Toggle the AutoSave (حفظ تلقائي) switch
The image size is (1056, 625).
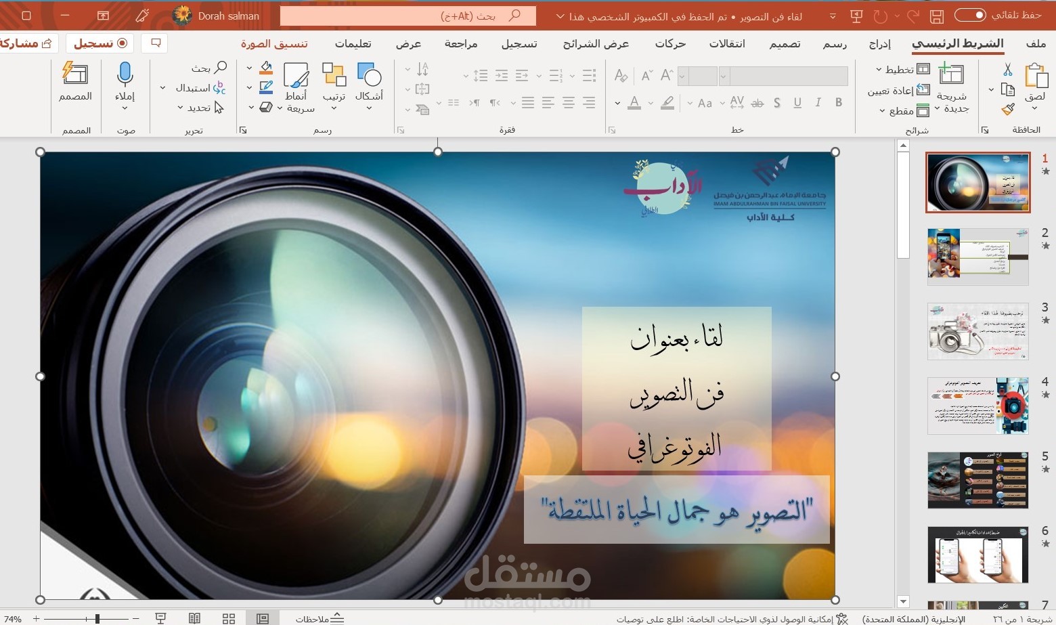[x=970, y=15]
